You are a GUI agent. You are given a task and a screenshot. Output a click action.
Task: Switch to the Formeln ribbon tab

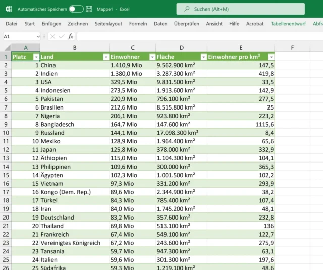tap(138, 24)
